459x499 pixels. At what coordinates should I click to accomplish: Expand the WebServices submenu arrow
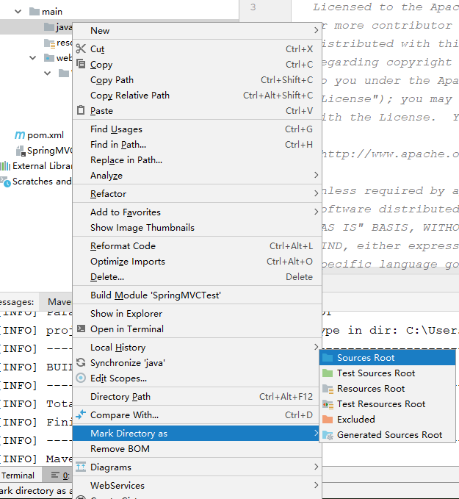point(316,485)
